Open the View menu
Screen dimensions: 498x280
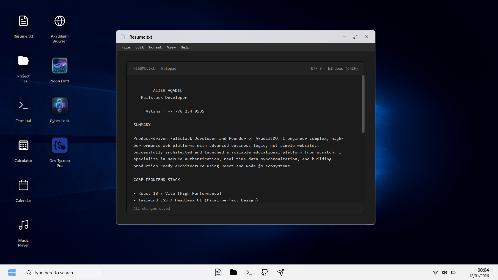pyautogui.click(x=171, y=47)
